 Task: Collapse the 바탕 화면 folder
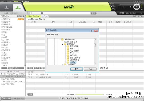[x=63, y=44]
